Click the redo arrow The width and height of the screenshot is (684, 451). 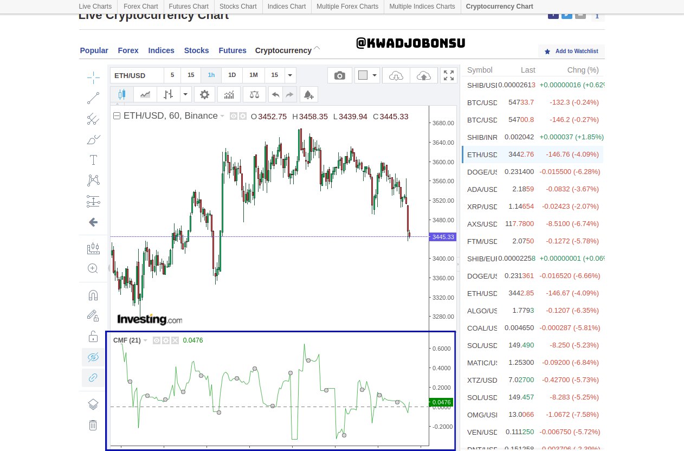(x=289, y=94)
